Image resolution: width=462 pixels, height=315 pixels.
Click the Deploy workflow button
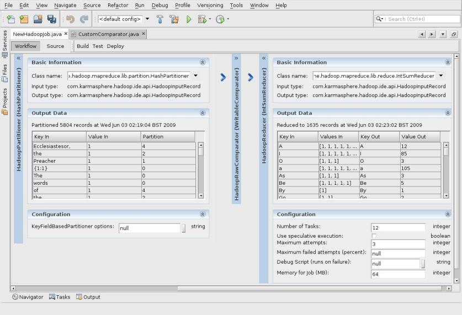[x=115, y=46]
